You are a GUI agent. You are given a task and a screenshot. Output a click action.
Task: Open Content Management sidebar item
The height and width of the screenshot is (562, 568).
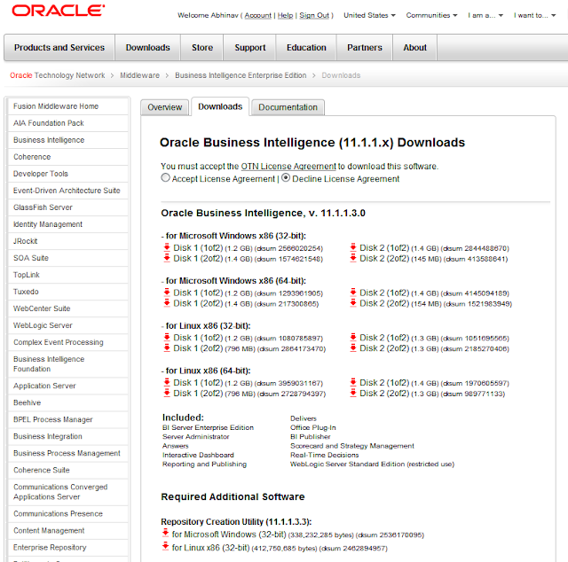click(68, 530)
